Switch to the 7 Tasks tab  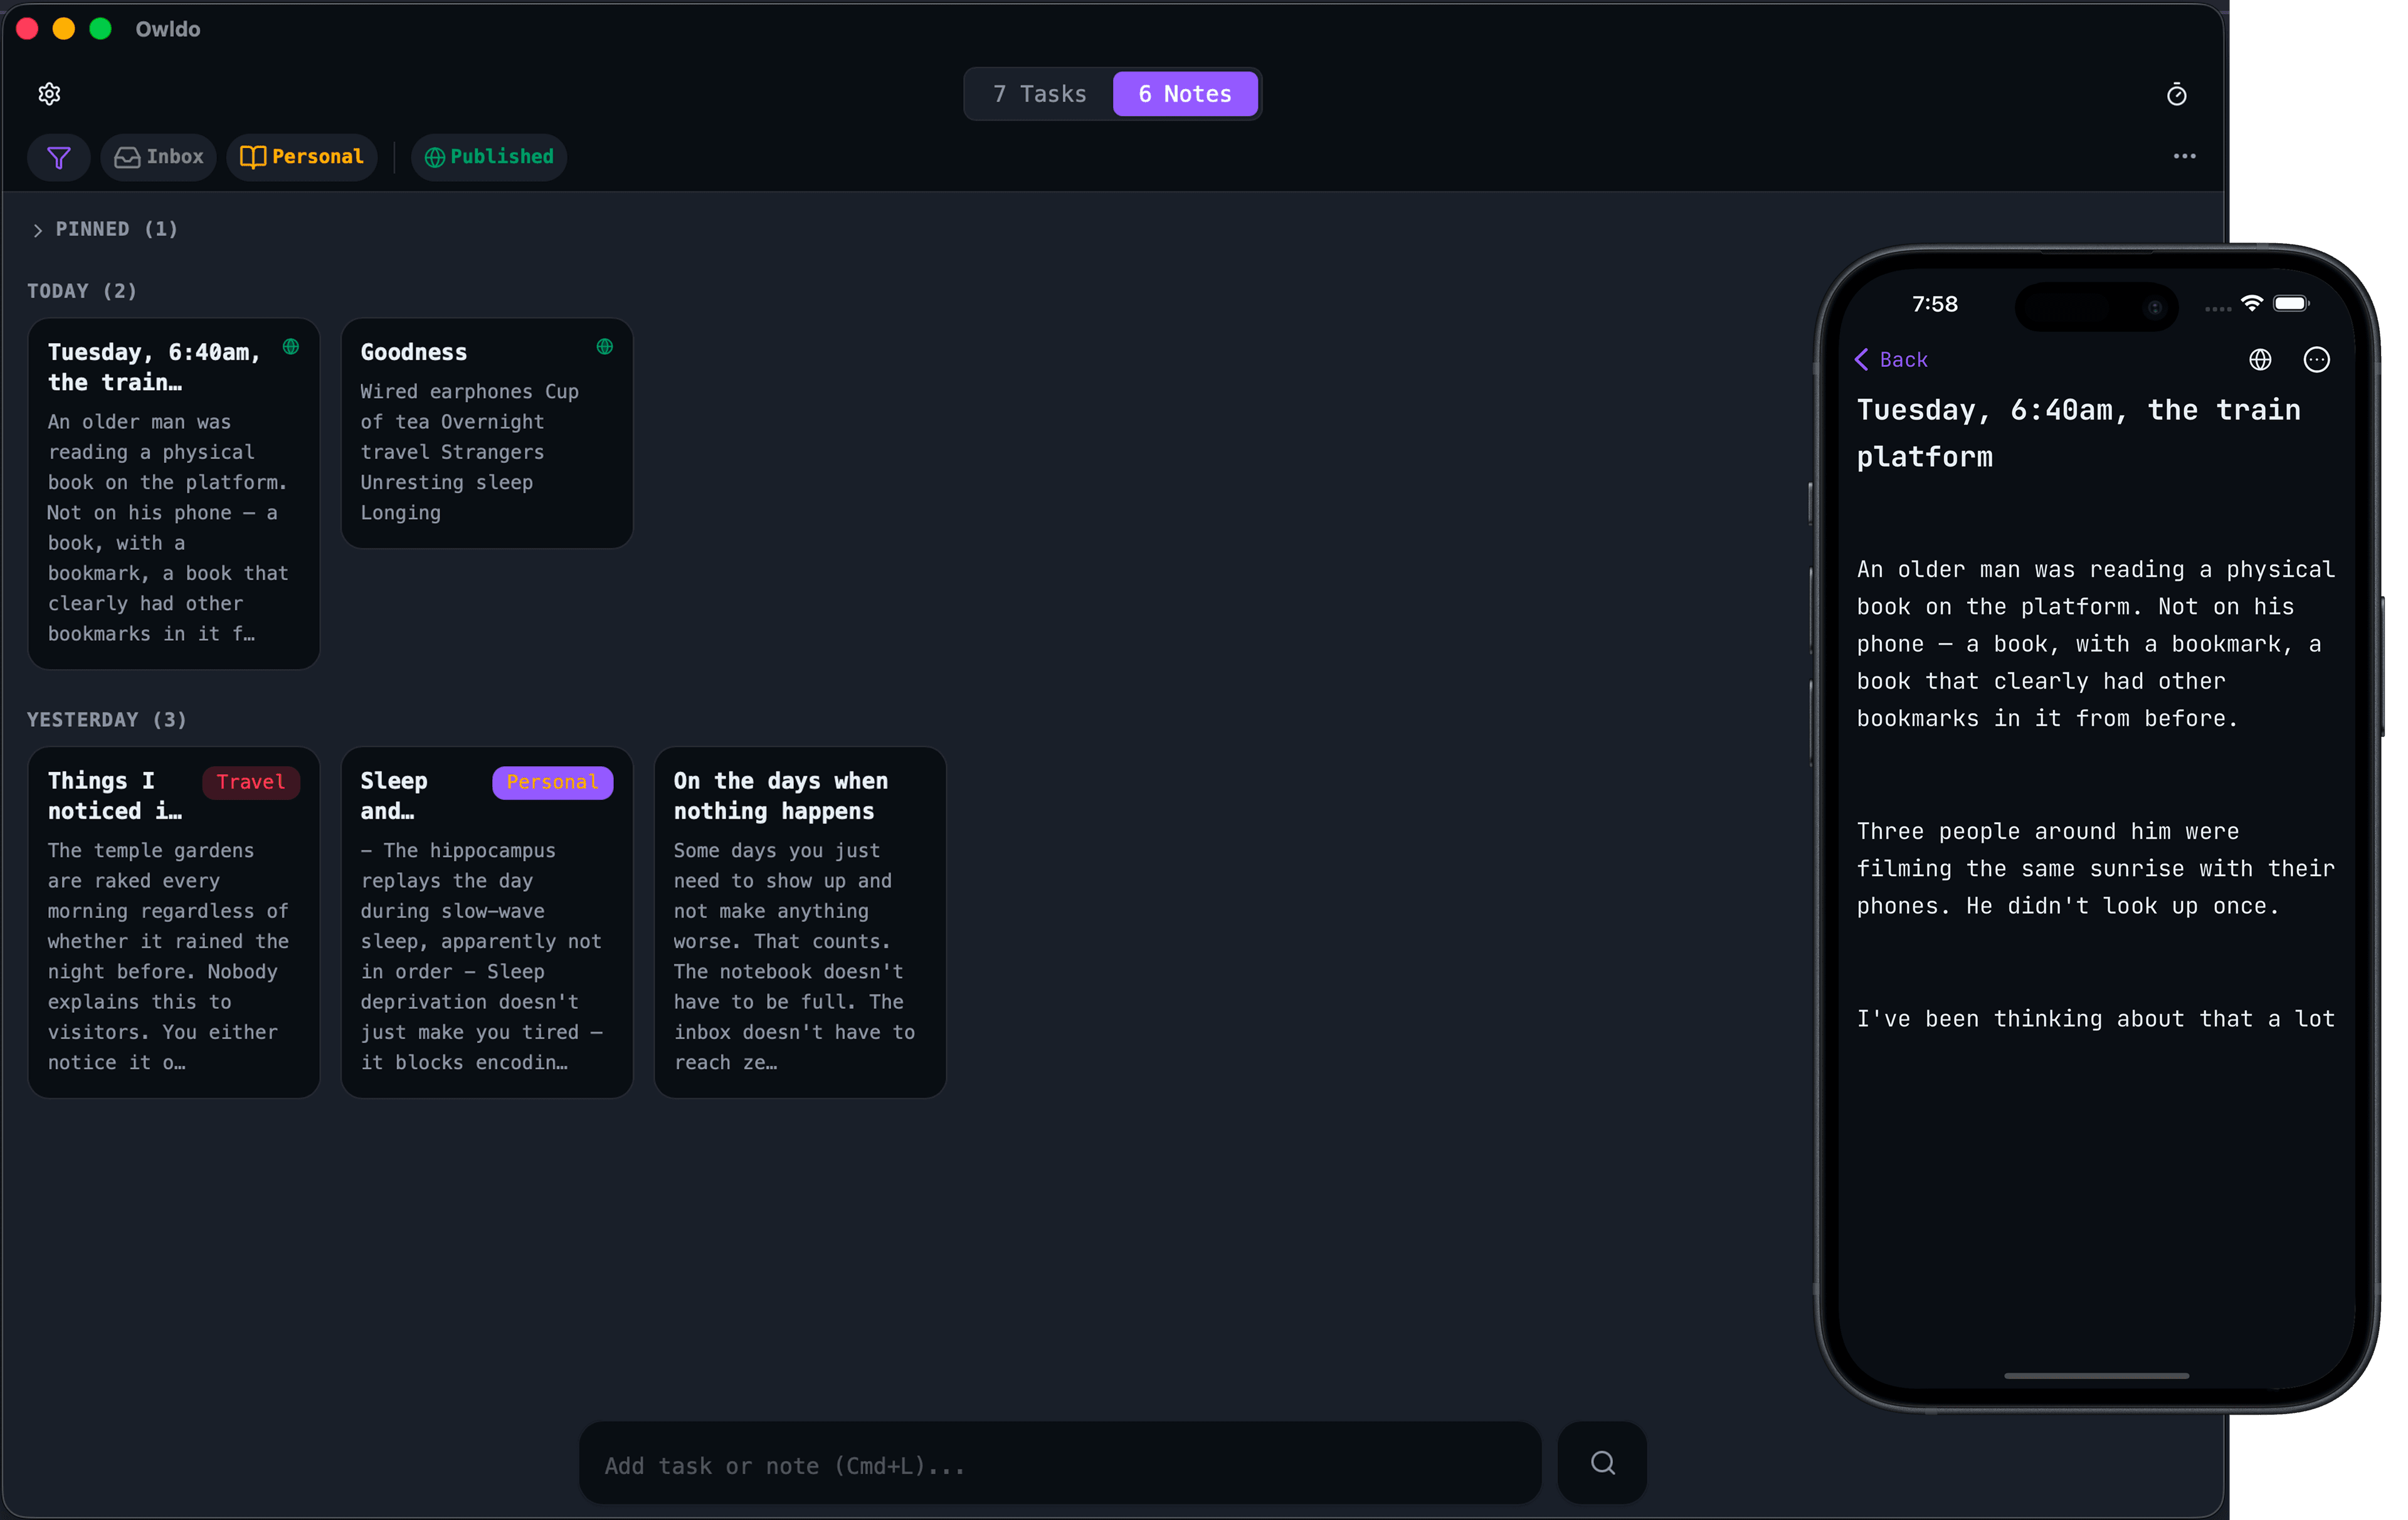pos(1039,94)
